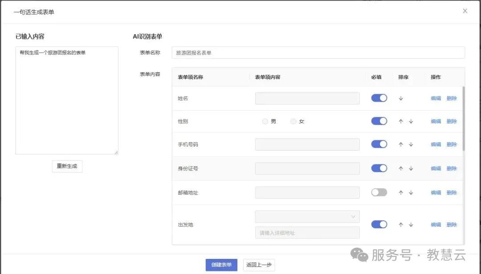Screen dimensions: 481x274
Task: Click 重新生成 button
Action: click(x=67, y=166)
